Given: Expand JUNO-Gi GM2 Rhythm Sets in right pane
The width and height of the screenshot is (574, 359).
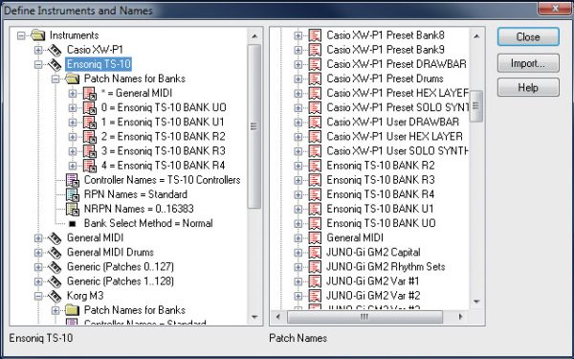Looking at the screenshot, I should click(x=298, y=267).
